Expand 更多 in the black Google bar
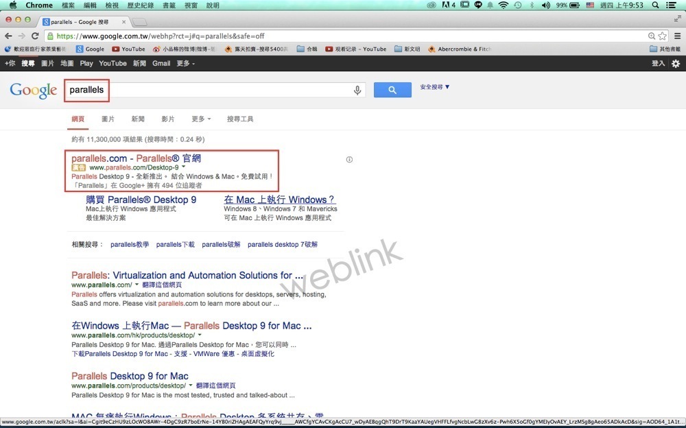 click(185, 64)
